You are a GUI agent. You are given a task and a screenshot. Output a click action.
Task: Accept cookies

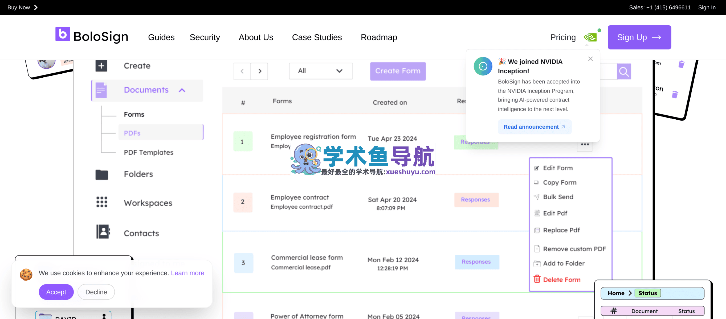(56, 292)
